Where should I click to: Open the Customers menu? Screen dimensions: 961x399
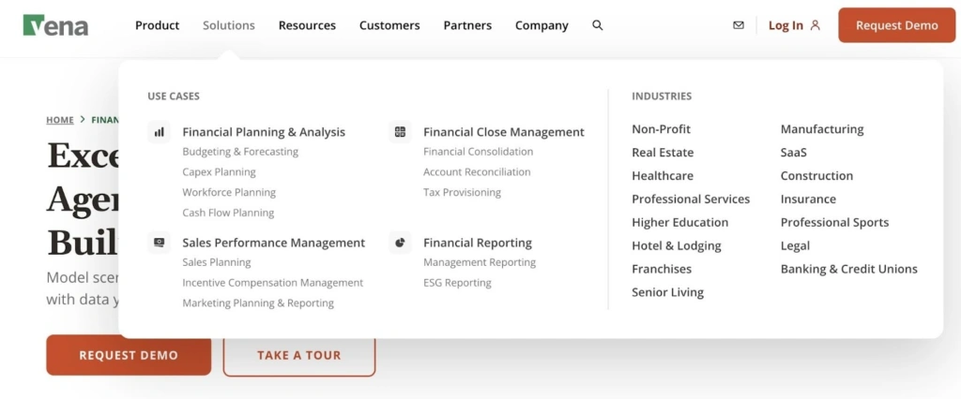(389, 25)
